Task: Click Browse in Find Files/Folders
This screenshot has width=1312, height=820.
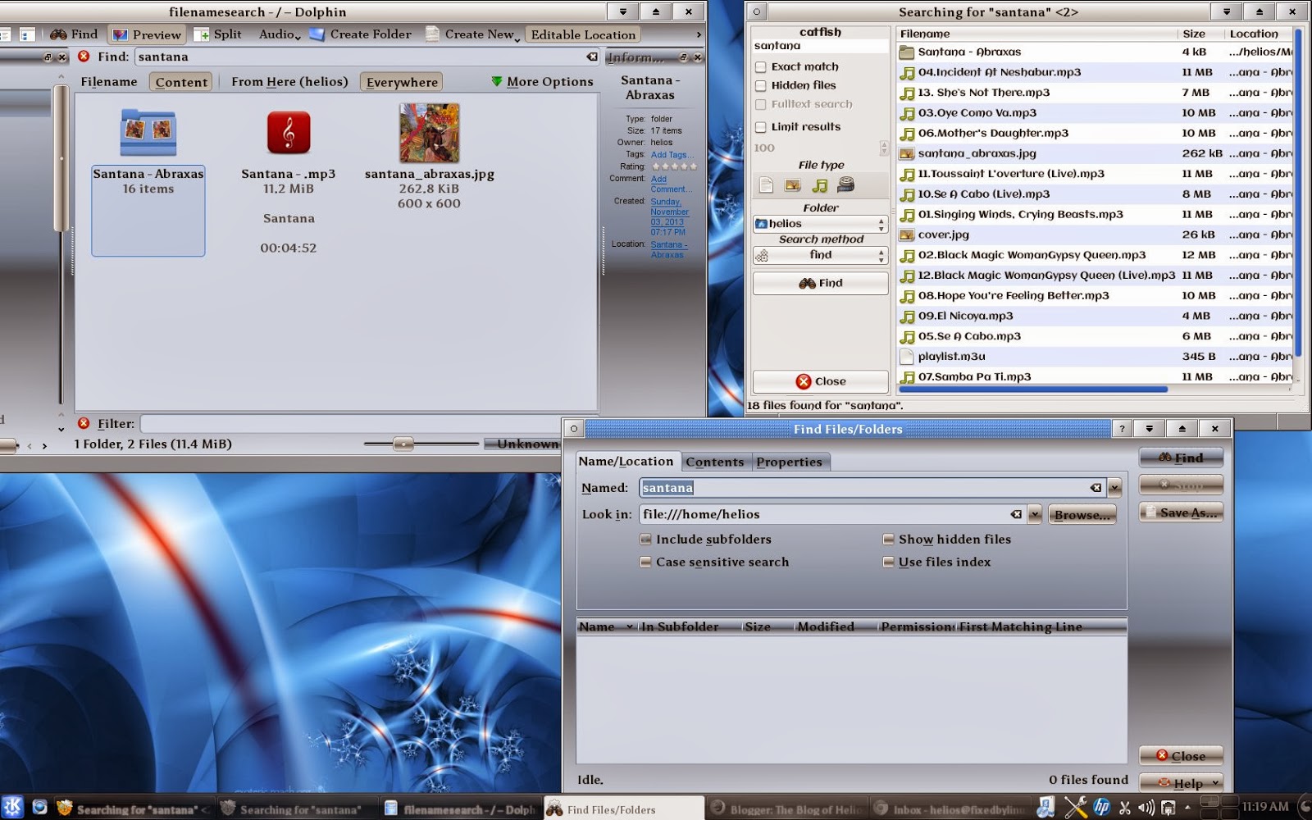Action: [1082, 514]
